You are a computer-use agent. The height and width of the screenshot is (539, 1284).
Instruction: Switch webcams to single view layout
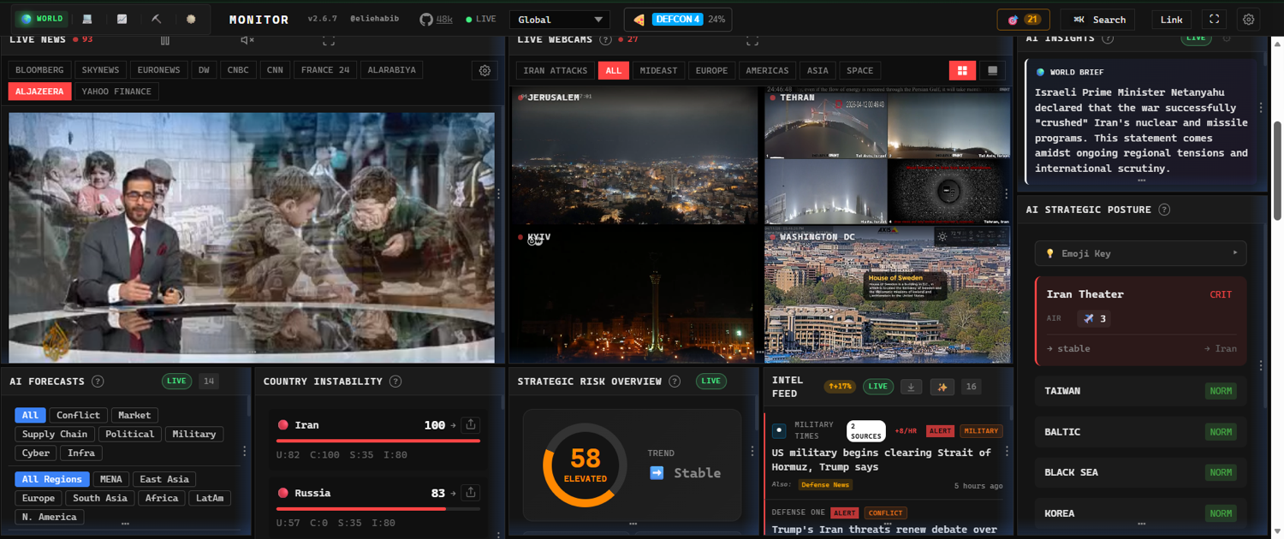point(992,71)
